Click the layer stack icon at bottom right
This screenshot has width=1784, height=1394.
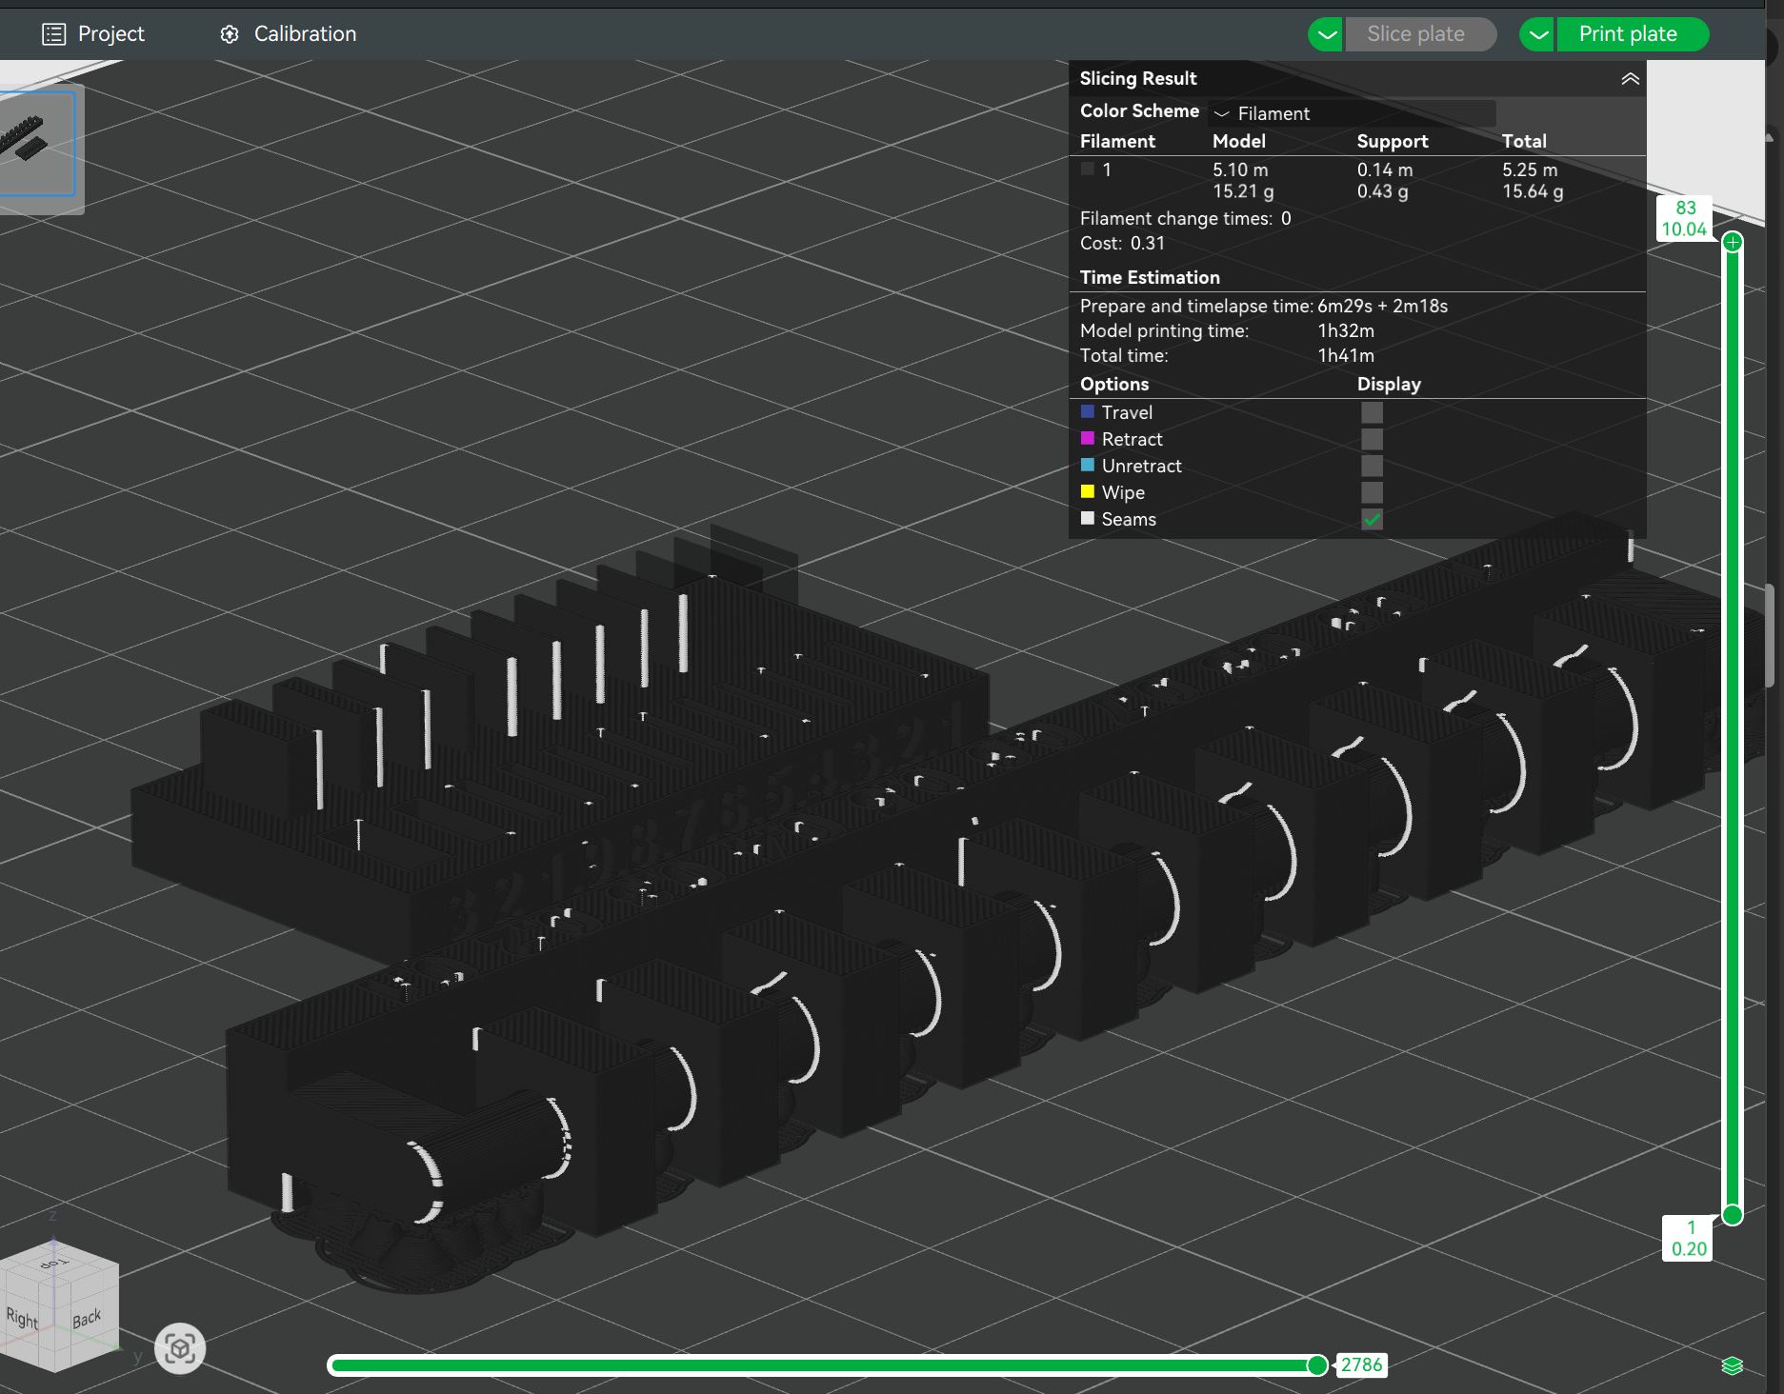(x=1734, y=1364)
